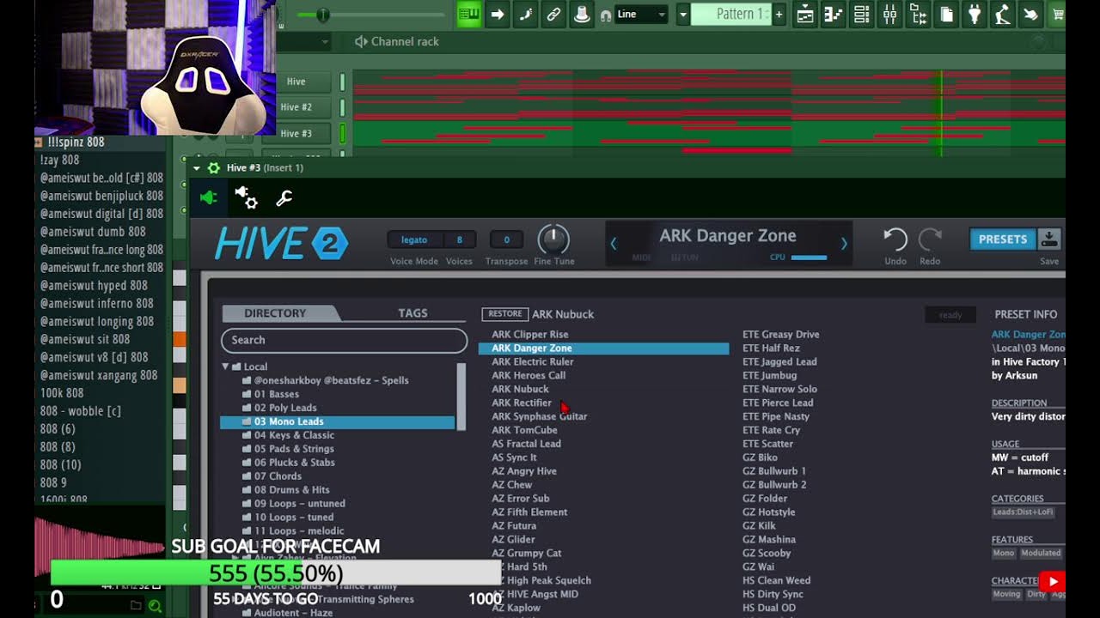Image resolution: width=1100 pixels, height=618 pixels.
Task: Click the preset Search field
Action: coord(344,340)
